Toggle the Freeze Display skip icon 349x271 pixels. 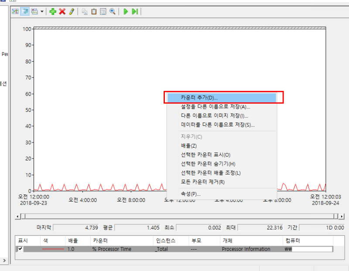pyautogui.click(x=135, y=12)
